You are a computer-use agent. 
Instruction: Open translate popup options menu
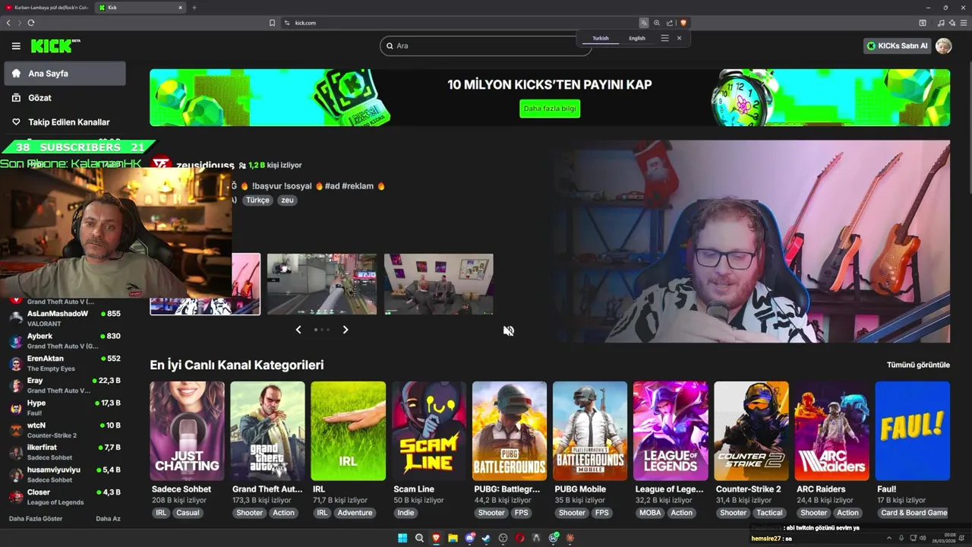click(x=664, y=38)
